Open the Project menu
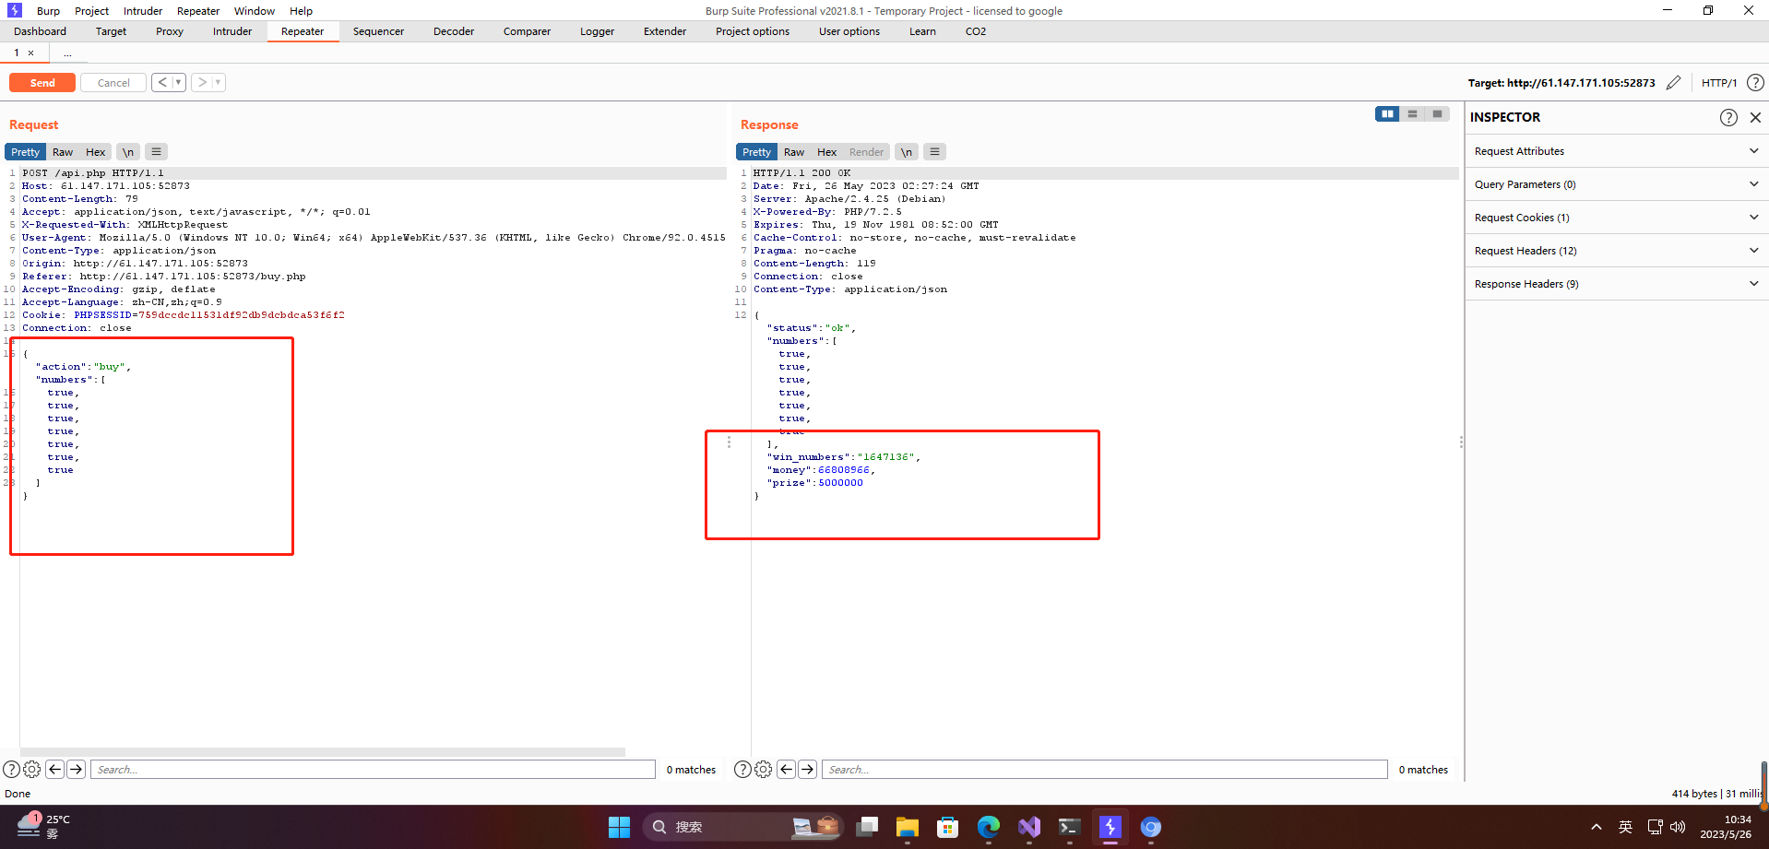Image resolution: width=1769 pixels, height=849 pixels. click(91, 11)
